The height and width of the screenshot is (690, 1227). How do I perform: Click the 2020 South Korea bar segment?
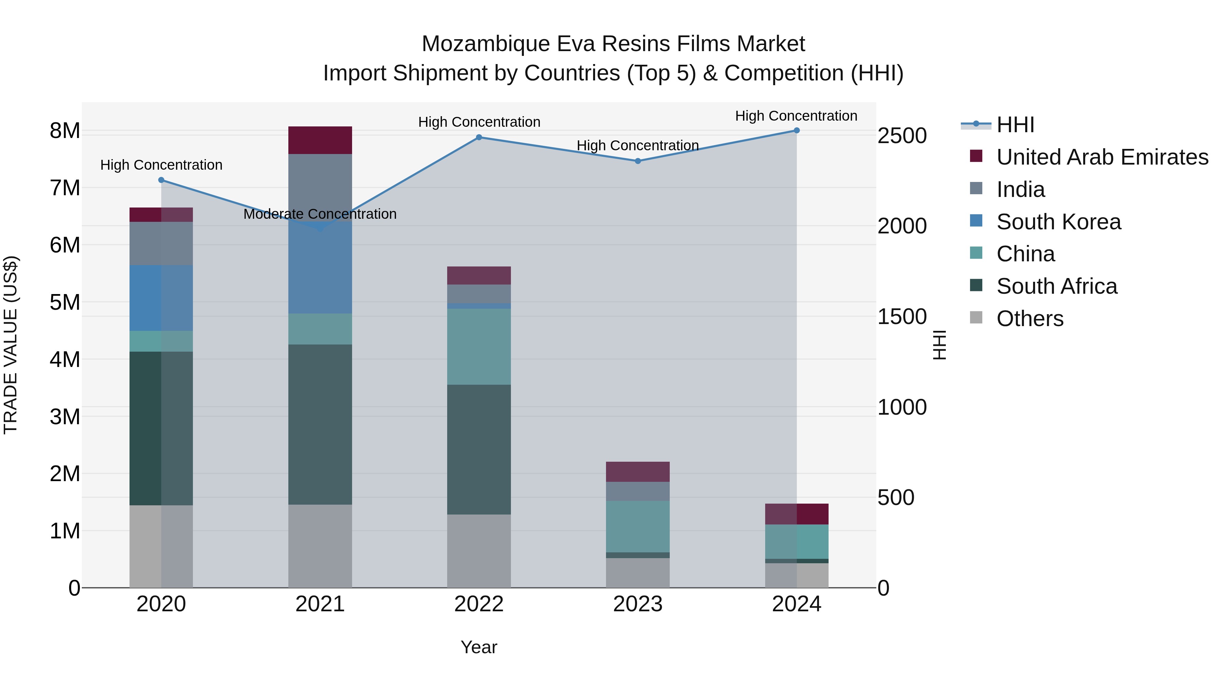(x=161, y=298)
